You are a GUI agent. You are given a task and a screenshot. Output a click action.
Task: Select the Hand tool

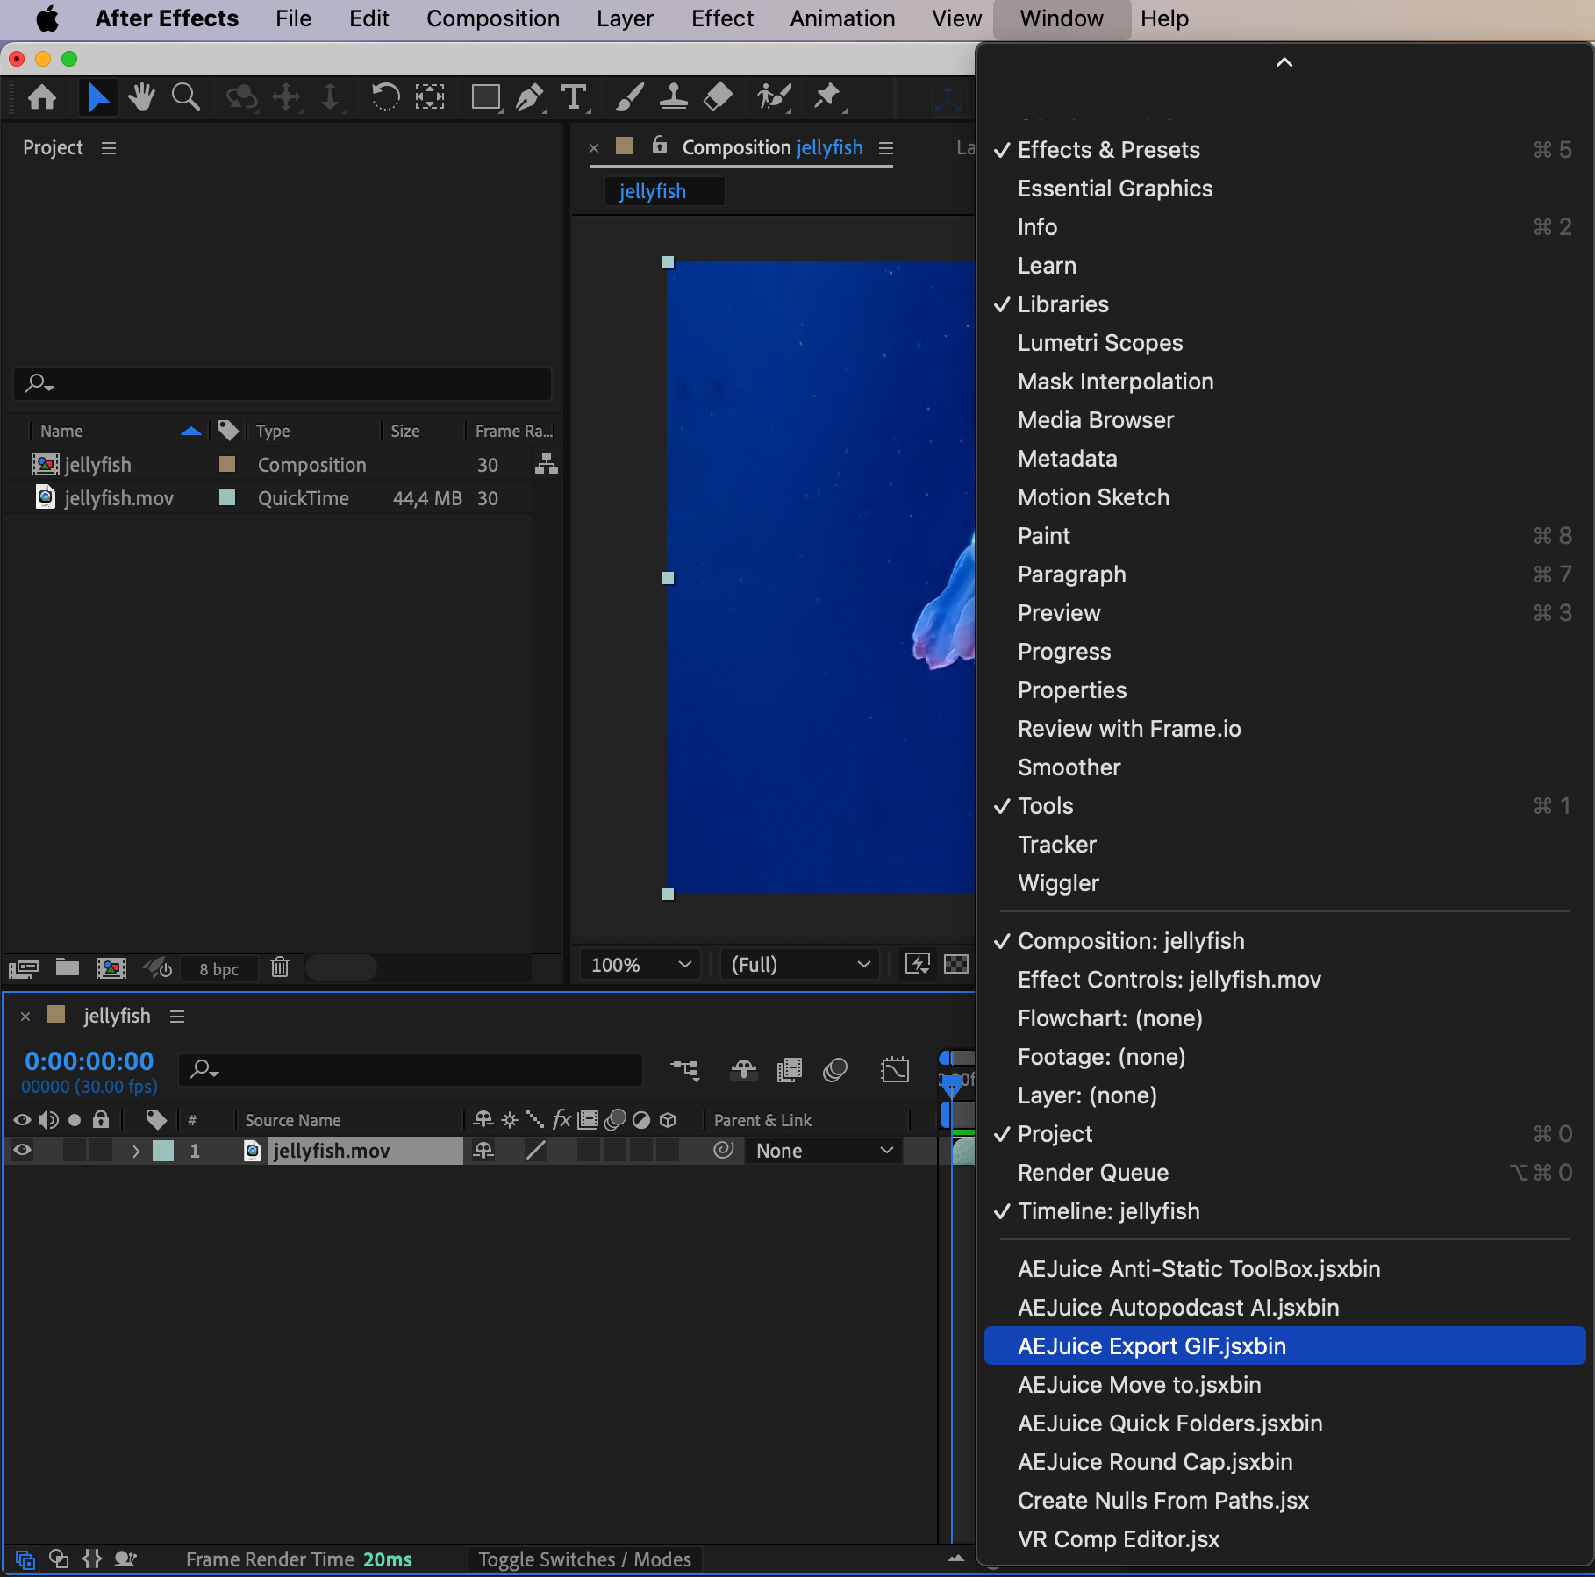tap(140, 96)
